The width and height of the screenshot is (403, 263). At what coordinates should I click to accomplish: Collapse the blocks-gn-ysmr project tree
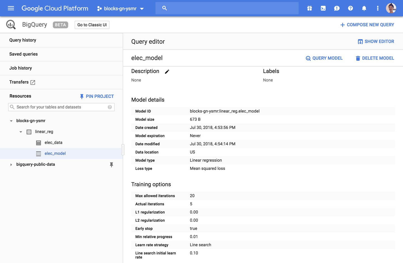[11, 121]
